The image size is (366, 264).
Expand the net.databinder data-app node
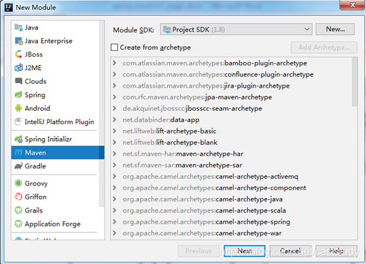point(114,119)
